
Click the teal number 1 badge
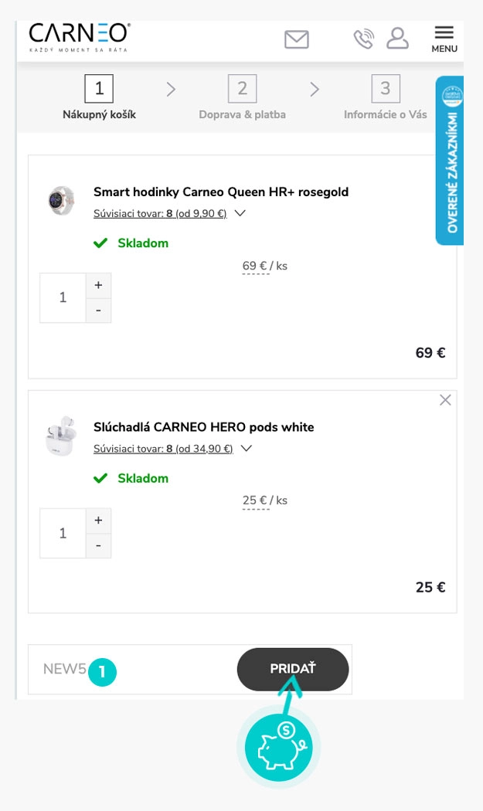pyautogui.click(x=102, y=673)
